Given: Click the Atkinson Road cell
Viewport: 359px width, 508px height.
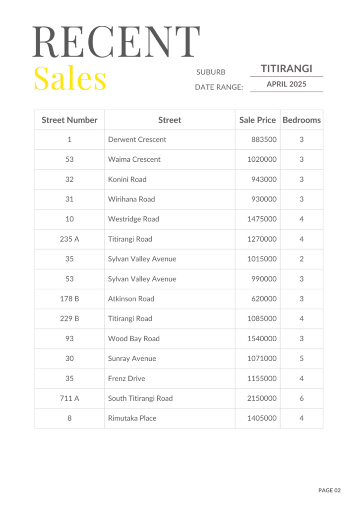Looking at the screenshot, I should click(x=170, y=299).
